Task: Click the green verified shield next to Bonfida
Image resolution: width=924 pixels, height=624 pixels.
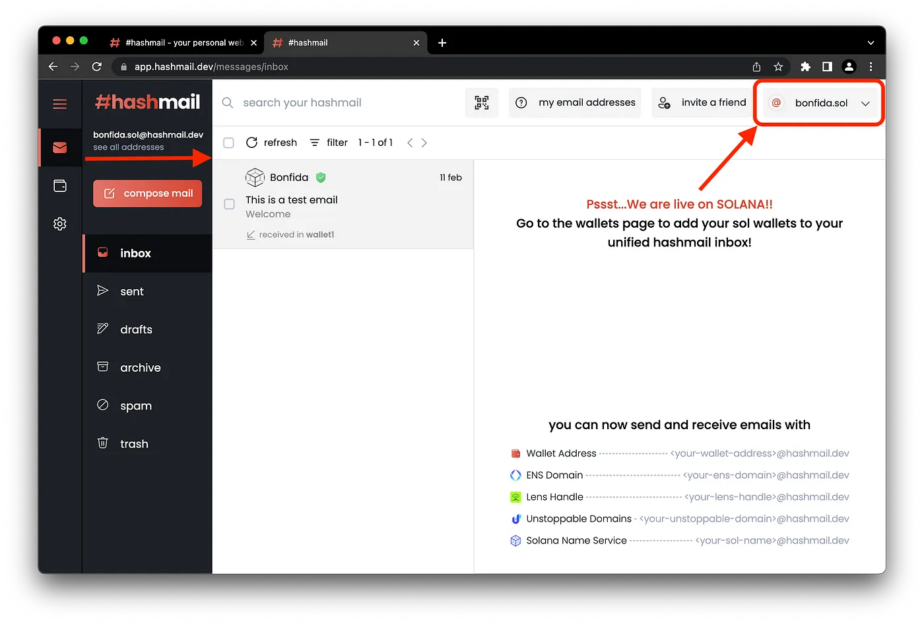Action: pos(321,177)
